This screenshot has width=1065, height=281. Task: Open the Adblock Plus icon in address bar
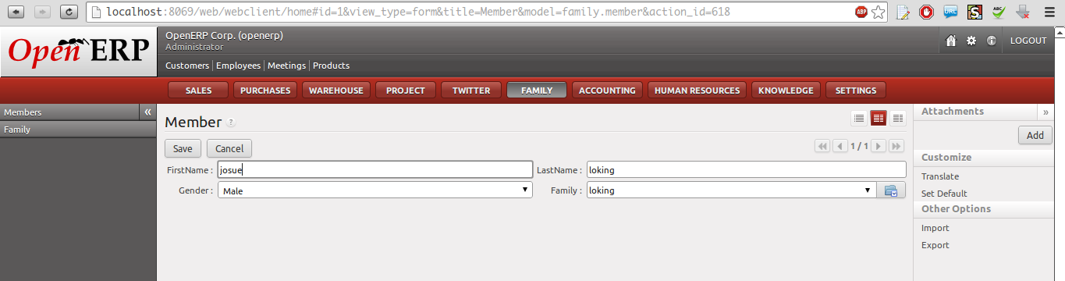(x=861, y=12)
